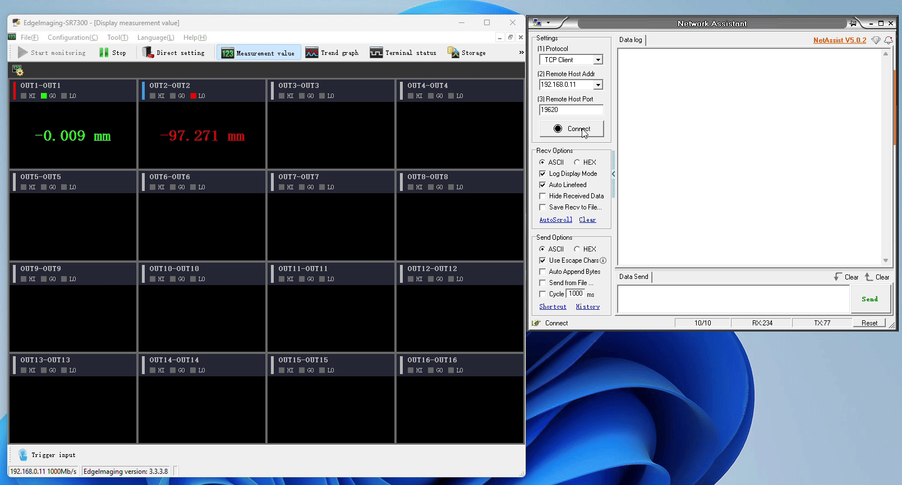902x485 pixels.
Task: Click the Network Assistant app icon
Action: coord(537,23)
